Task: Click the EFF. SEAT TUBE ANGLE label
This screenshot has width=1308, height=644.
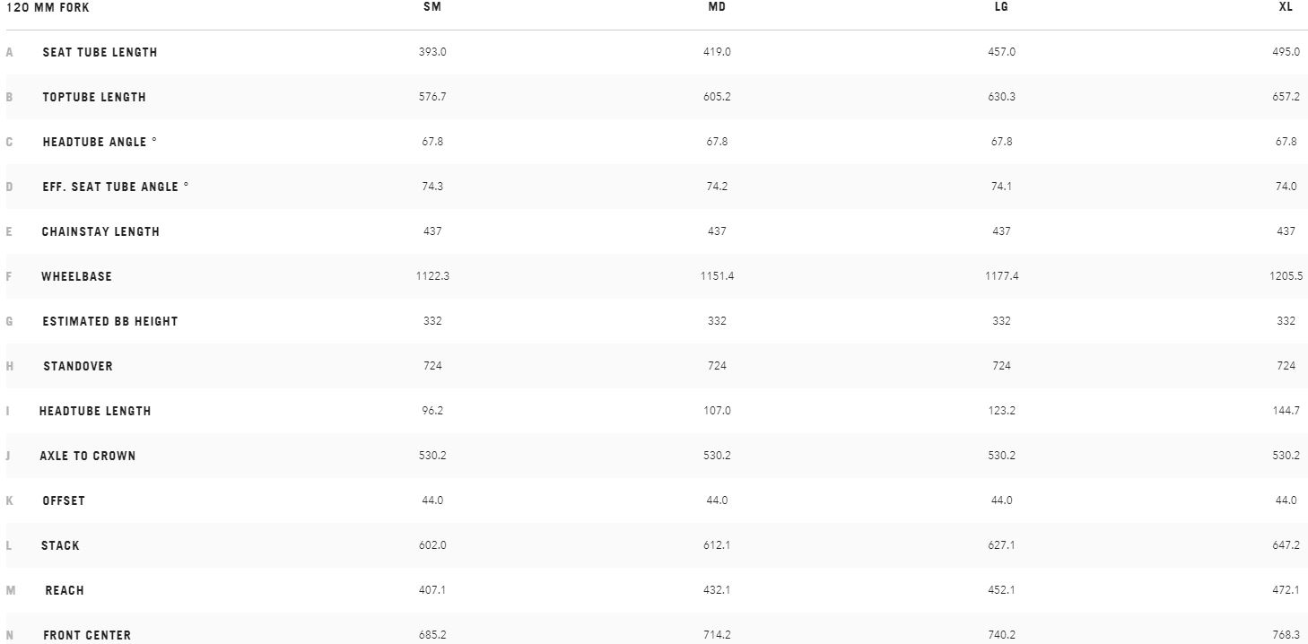Action: [116, 187]
